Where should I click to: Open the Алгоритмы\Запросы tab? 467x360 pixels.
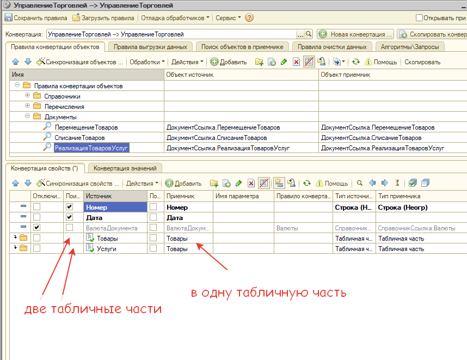pos(410,47)
